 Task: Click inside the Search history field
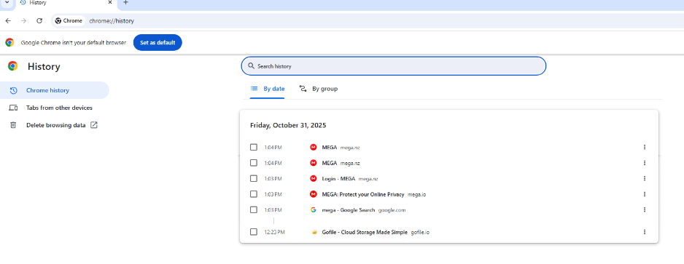point(394,66)
